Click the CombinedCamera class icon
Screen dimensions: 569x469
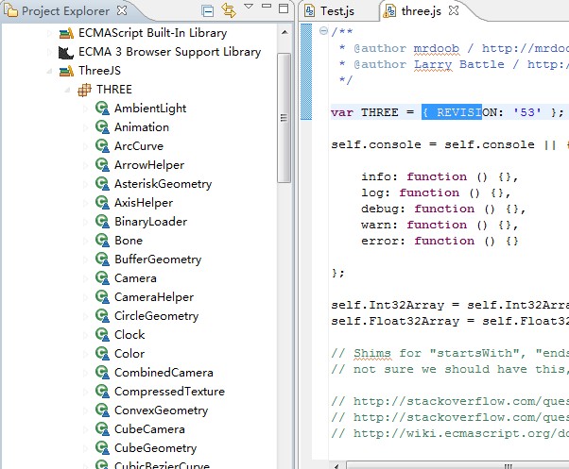(102, 373)
